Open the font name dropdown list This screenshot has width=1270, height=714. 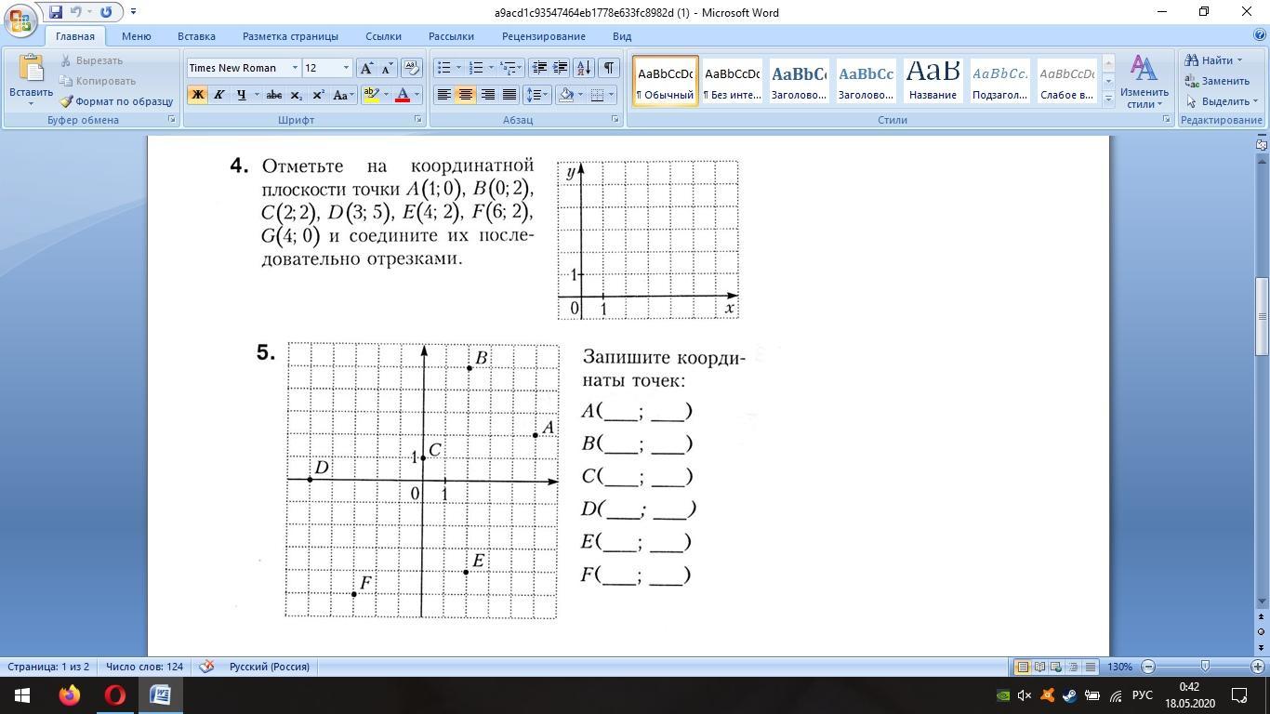coord(295,68)
